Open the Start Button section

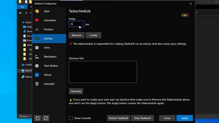[x=49, y=66]
